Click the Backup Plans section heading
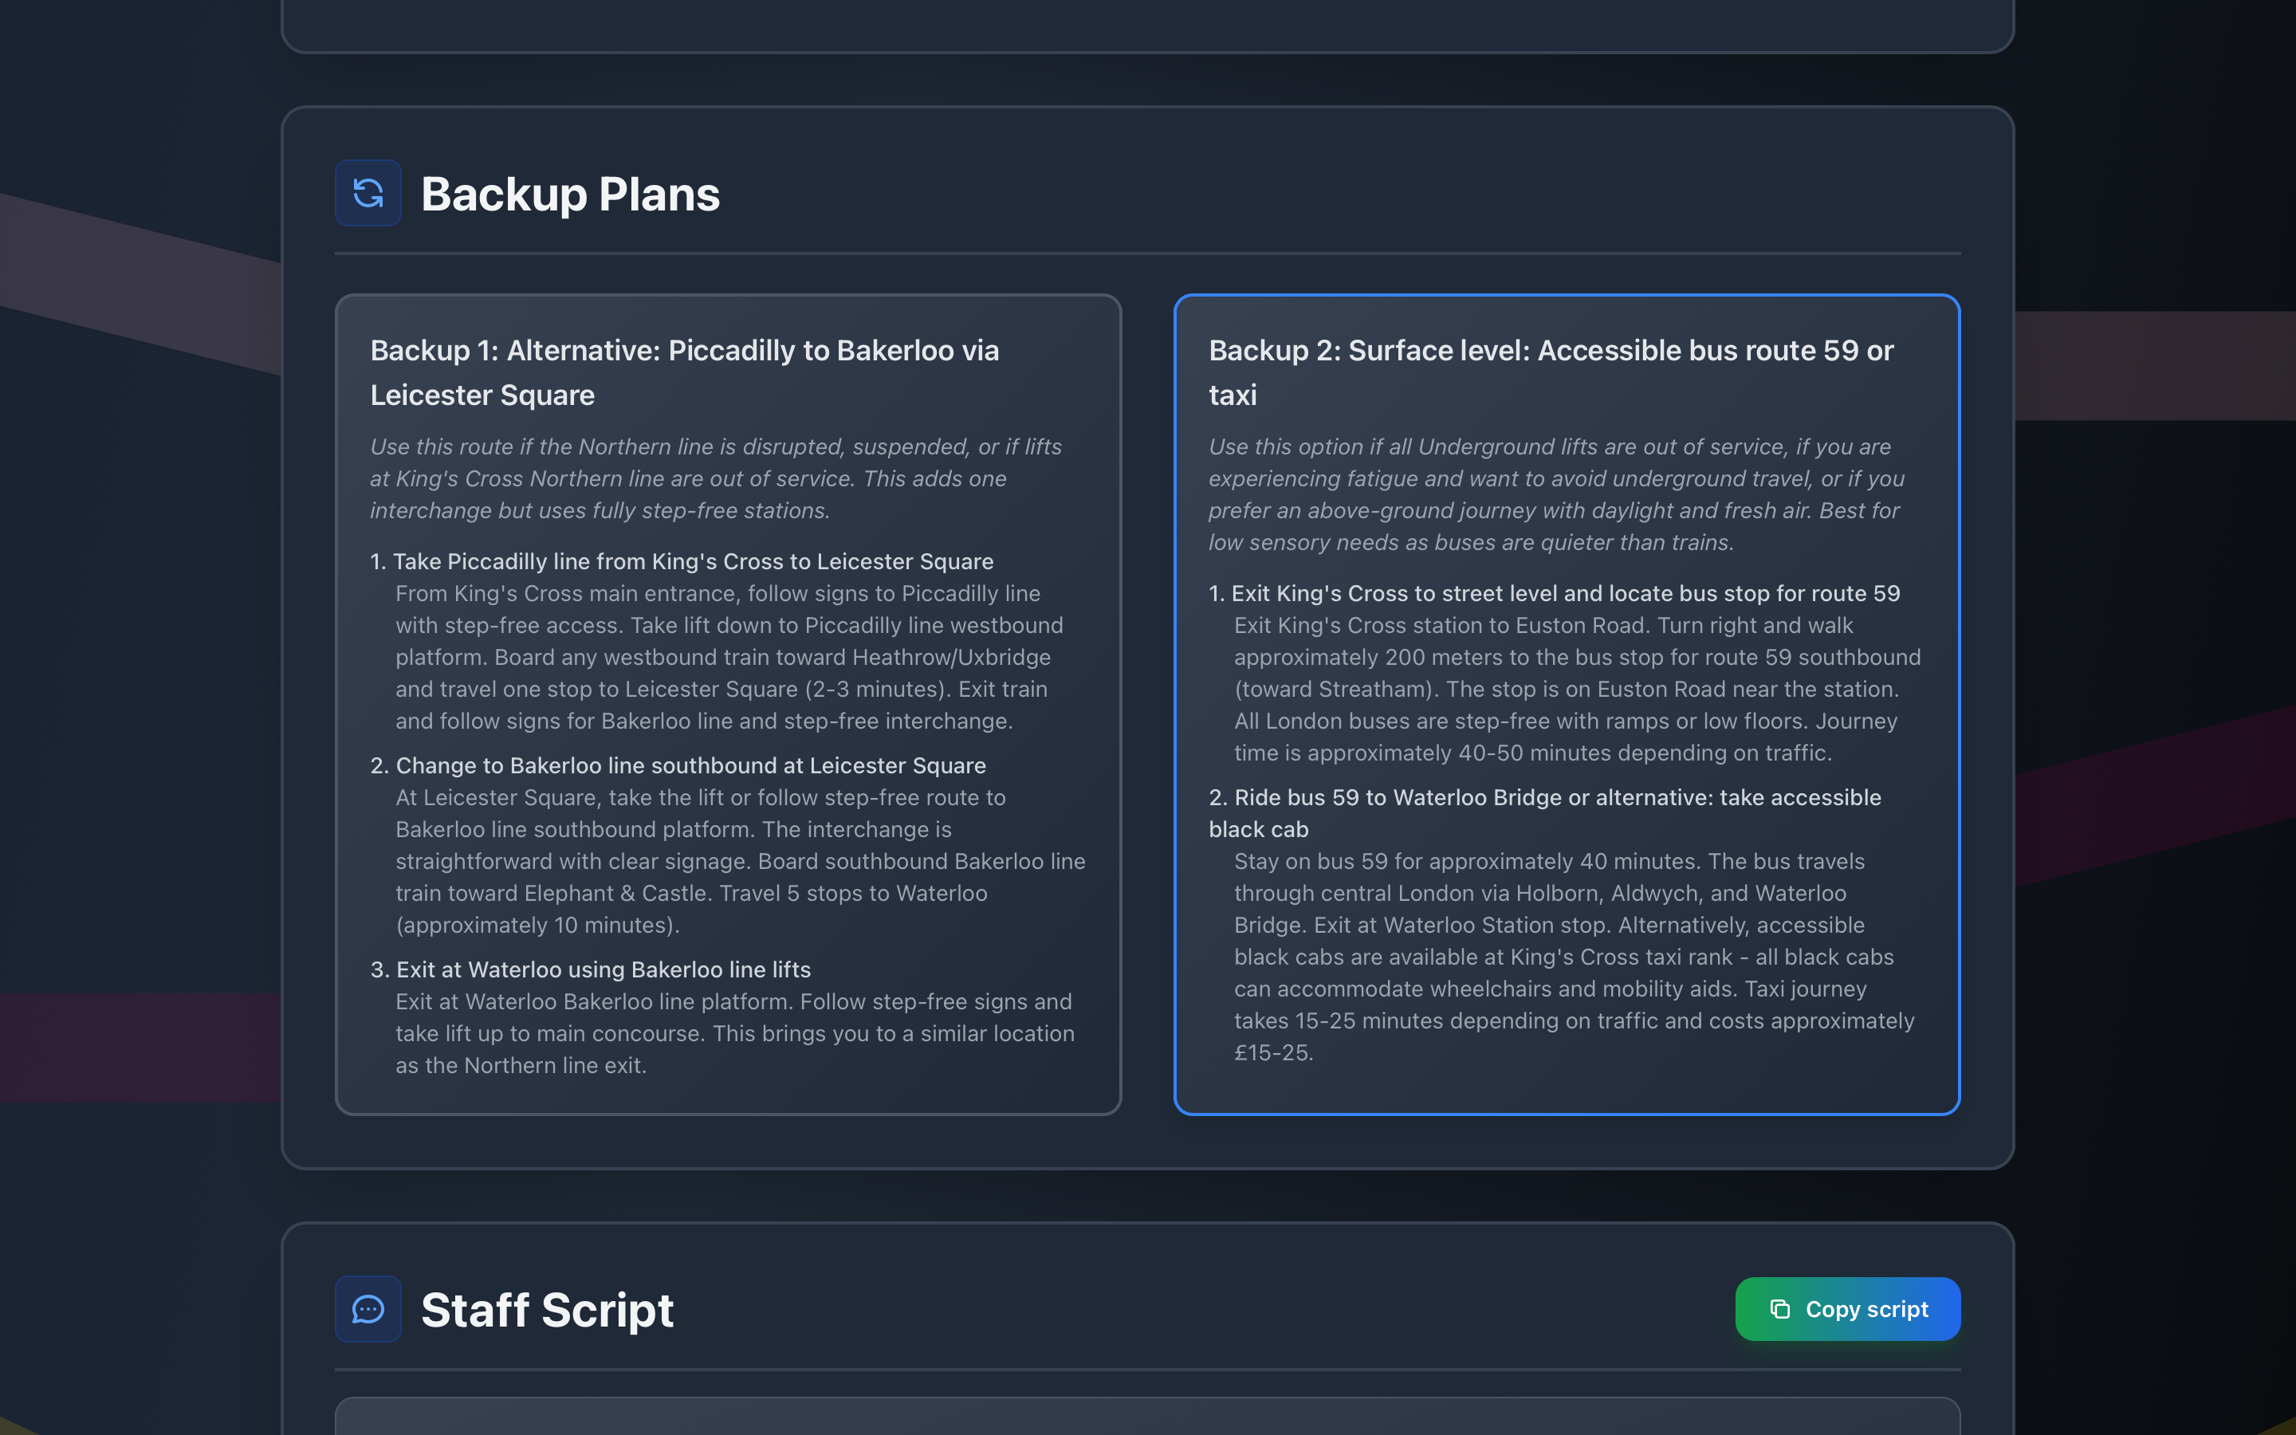Viewport: 2296px width, 1435px height. coord(569,195)
